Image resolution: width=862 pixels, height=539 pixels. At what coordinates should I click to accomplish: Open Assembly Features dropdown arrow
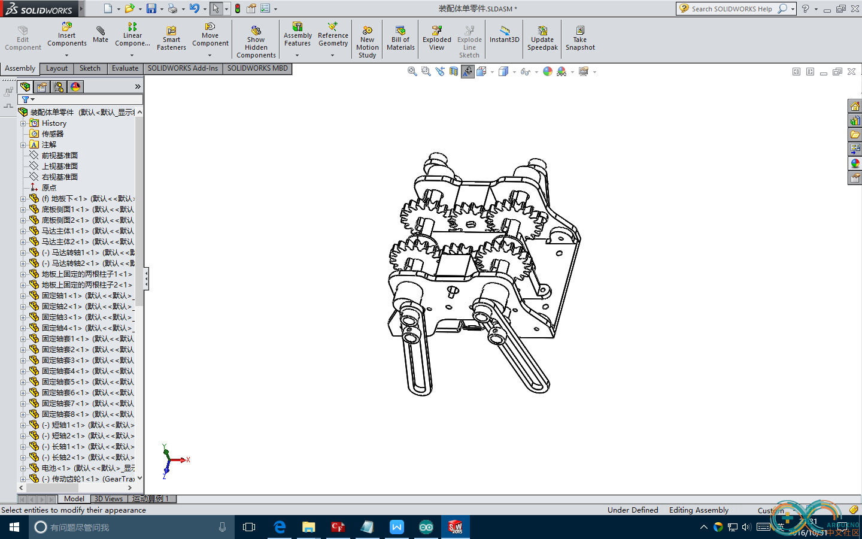pos(297,55)
